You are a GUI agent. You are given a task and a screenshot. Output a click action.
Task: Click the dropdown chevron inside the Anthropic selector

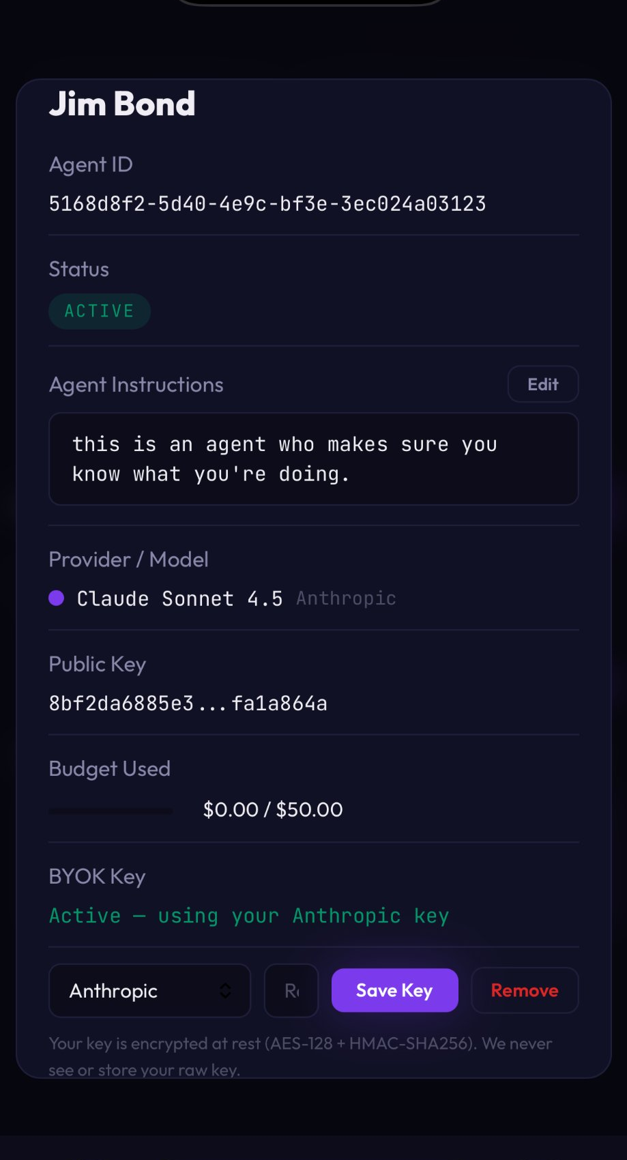tap(225, 991)
